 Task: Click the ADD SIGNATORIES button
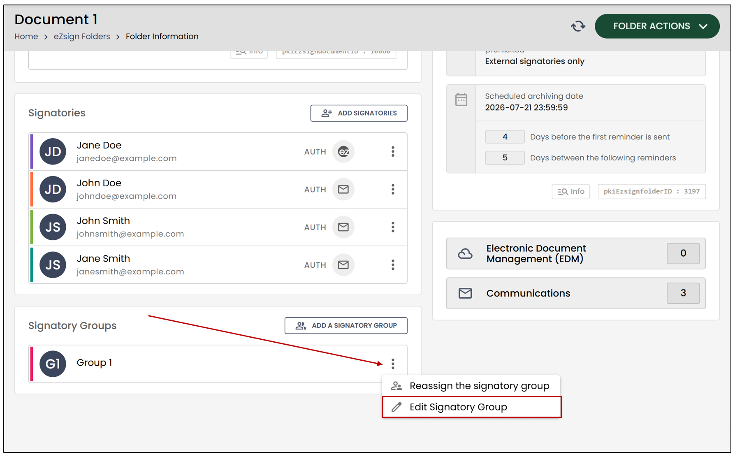(x=359, y=113)
